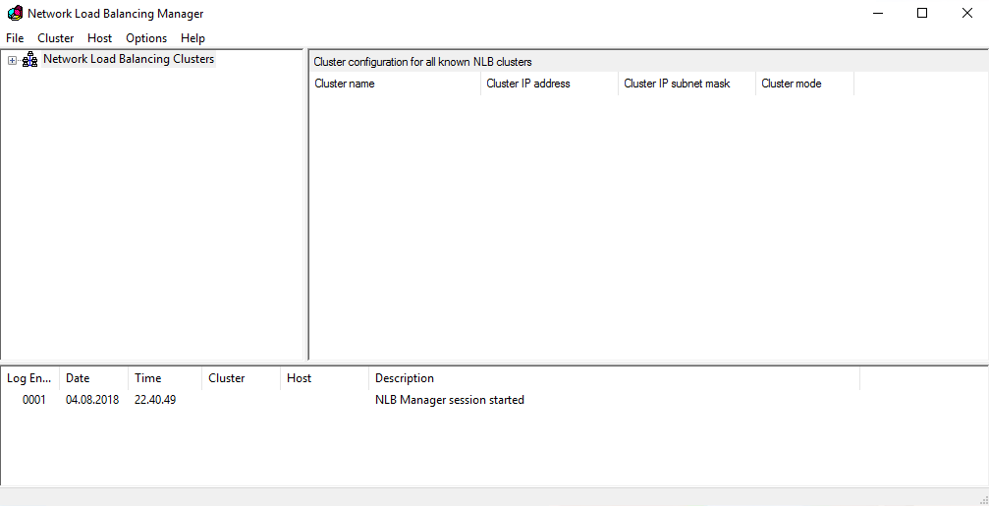Click the Cluster column header in the log pane
Viewport: 989px width, 506px height.
pyautogui.click(x=240, y=378)
